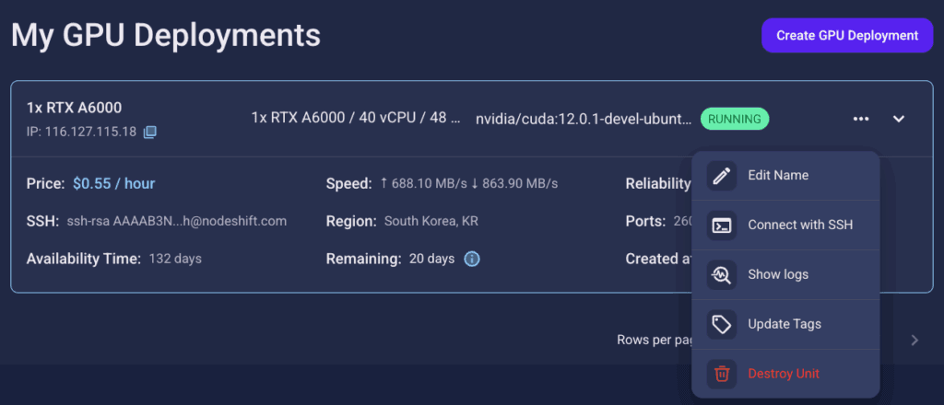The height and width of the screenshot is (405, 944).
Task: Click the terminal icon for SSH connection
Action: pyautogui.click(x=722, y=225)
